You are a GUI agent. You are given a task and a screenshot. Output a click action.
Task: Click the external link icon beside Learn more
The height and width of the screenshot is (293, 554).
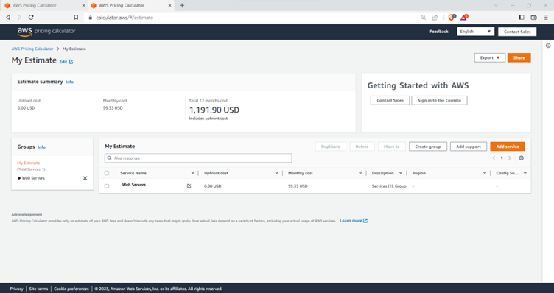pyautogui.click(x=365, y=221)
